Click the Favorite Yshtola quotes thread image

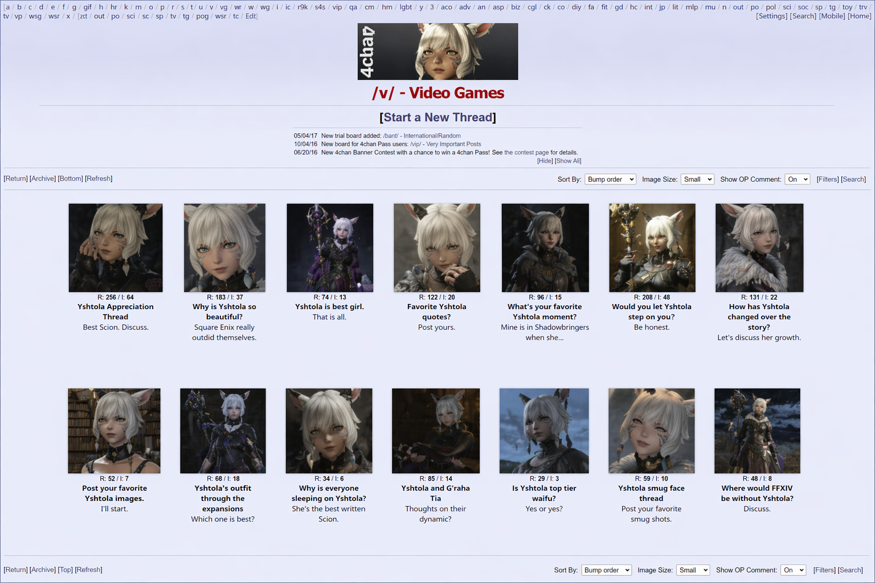pyautogui.click(x=437, y=248)
